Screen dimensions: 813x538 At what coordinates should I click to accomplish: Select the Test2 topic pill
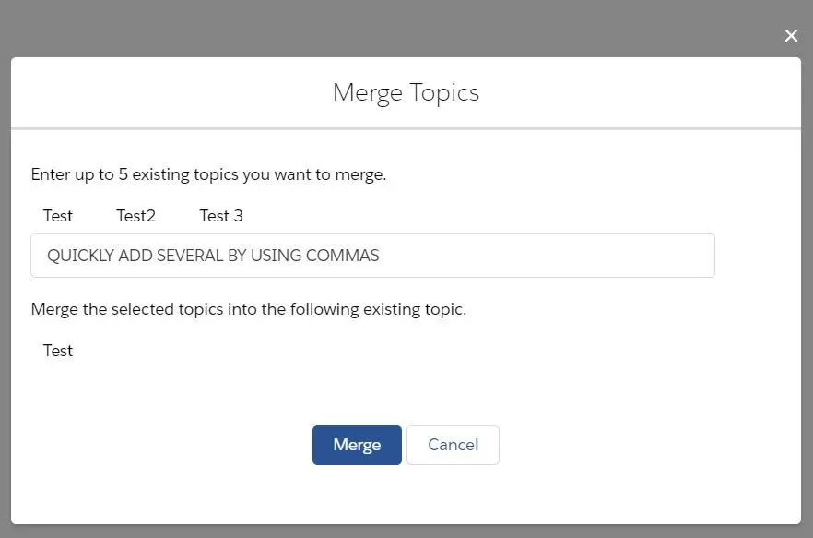pyautogui.click(x=135, y=216)
